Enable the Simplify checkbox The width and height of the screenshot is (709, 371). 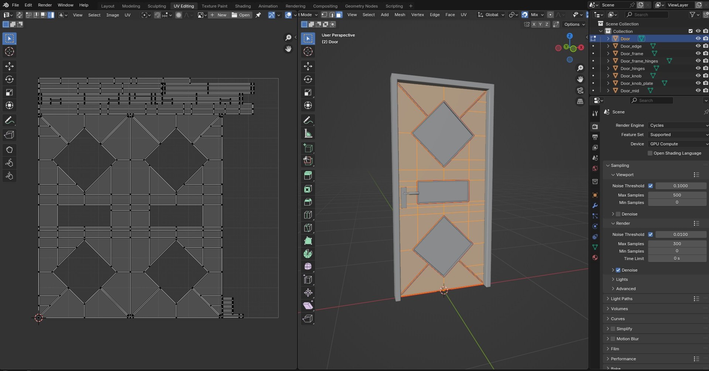click(x=613, y=329)
